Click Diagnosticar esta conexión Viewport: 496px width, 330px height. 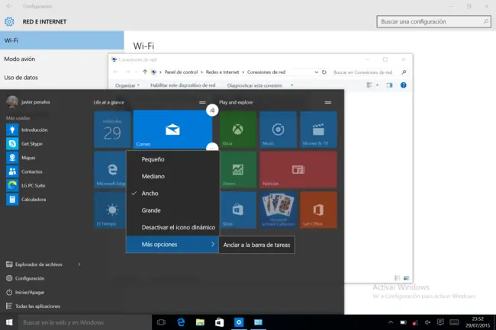255,85
